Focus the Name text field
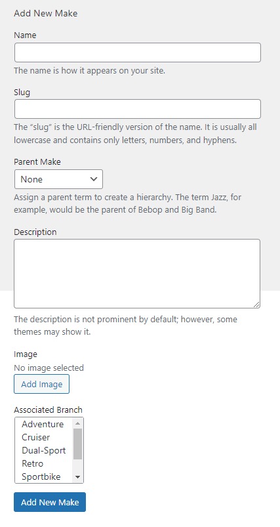 [x=138, y=53]
